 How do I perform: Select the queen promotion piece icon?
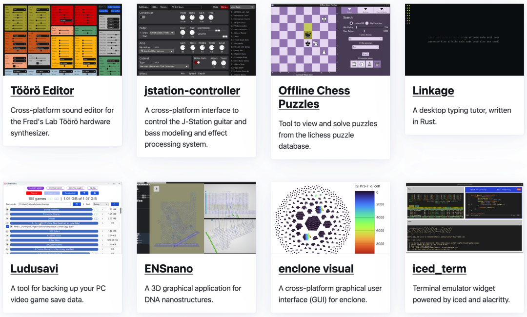point(377,64)
